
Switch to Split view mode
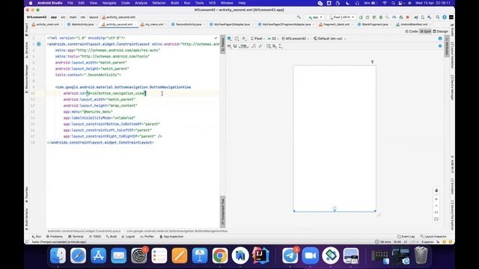[x=425, y=31]
